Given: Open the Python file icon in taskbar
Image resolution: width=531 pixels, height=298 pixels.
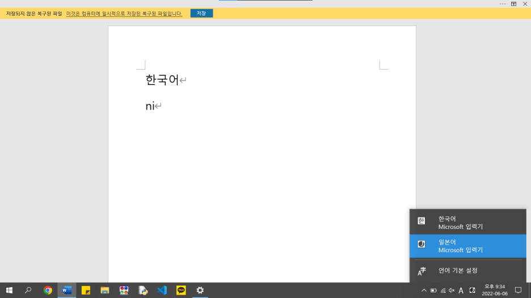Looking at the screenshot, I should point(143,290).
